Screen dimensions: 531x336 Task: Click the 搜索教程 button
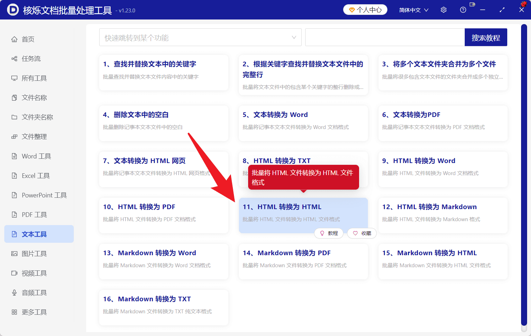point(486,37)
